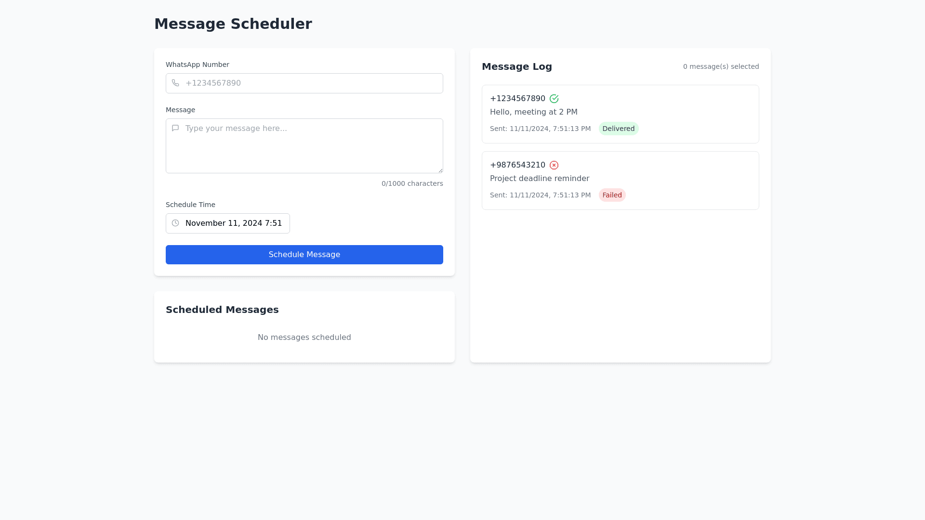Click into the Message text area
The height and width of the screenshot is (520, 925).
311,149
